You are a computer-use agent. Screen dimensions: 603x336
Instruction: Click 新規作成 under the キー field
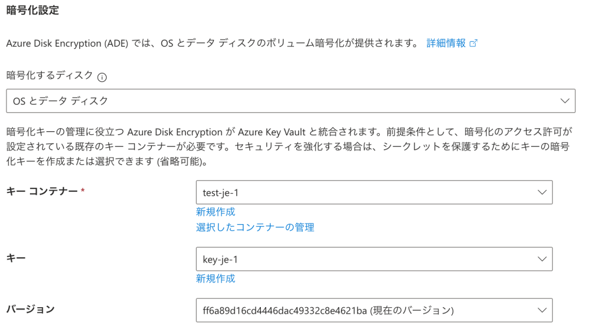216,278
